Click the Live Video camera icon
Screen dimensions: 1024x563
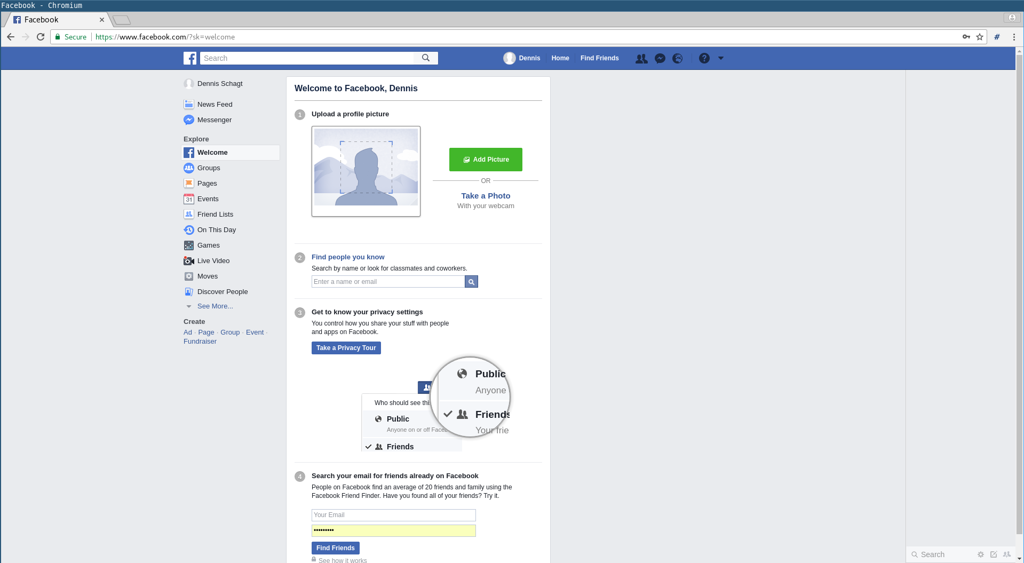click(x=189, y=261)
